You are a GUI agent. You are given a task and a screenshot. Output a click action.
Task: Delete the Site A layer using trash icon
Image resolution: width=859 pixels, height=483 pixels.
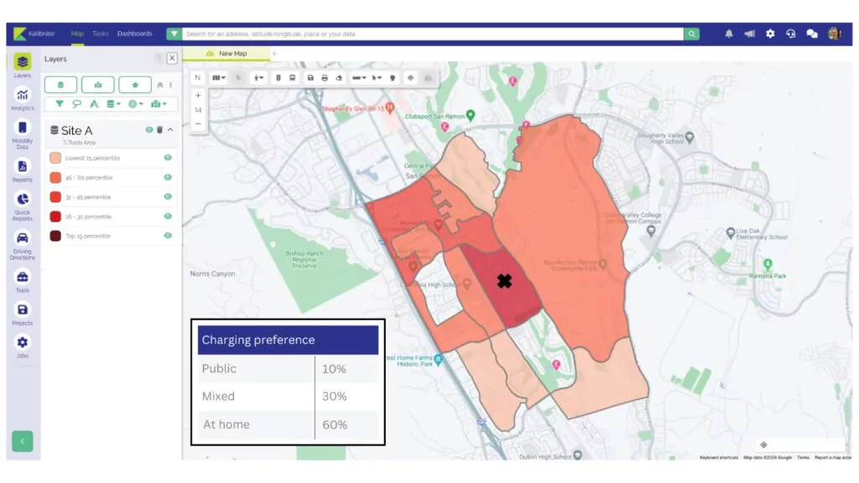pyautogui.click(x=159, y=130)
